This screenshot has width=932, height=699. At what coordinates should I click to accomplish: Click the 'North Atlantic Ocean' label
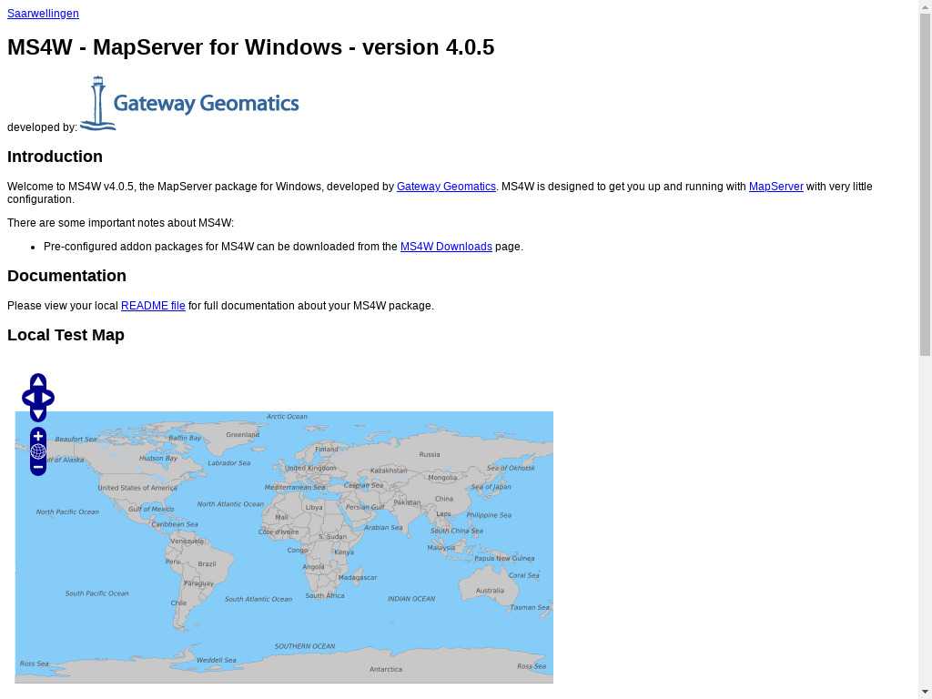point(230,504)
